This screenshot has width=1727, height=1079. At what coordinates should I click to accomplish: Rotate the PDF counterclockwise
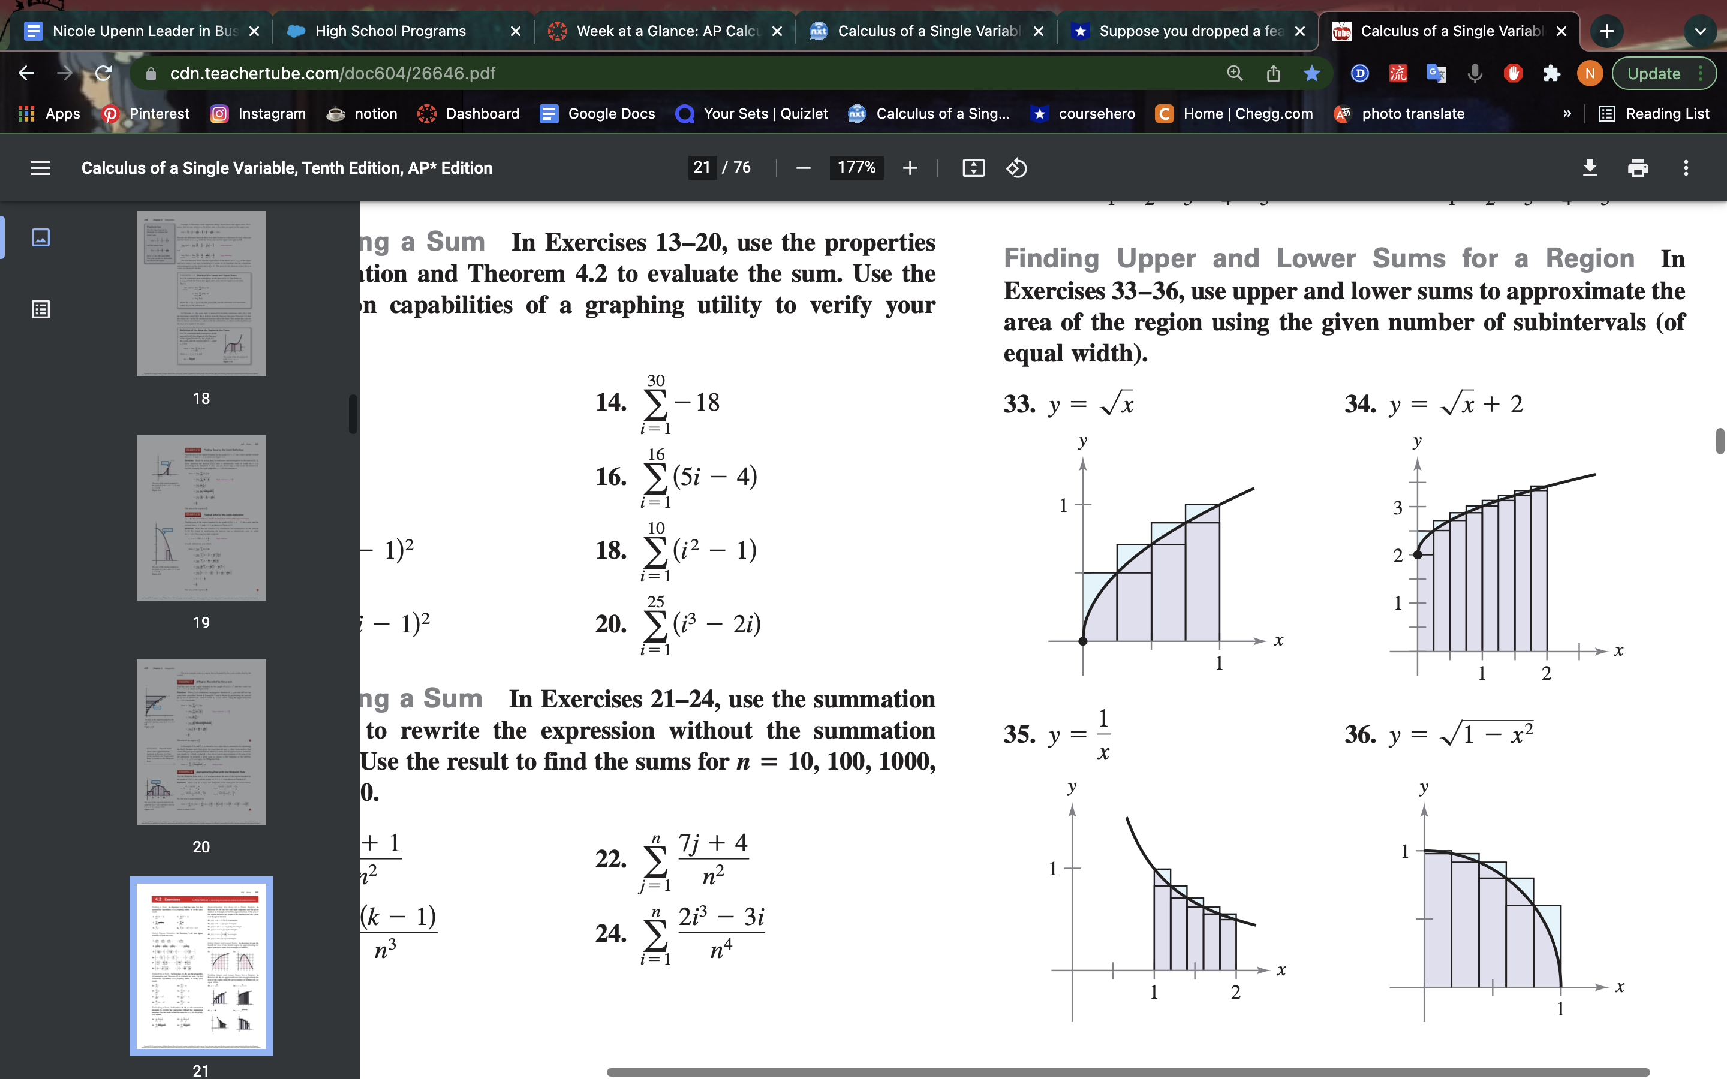pos(1016,168)
